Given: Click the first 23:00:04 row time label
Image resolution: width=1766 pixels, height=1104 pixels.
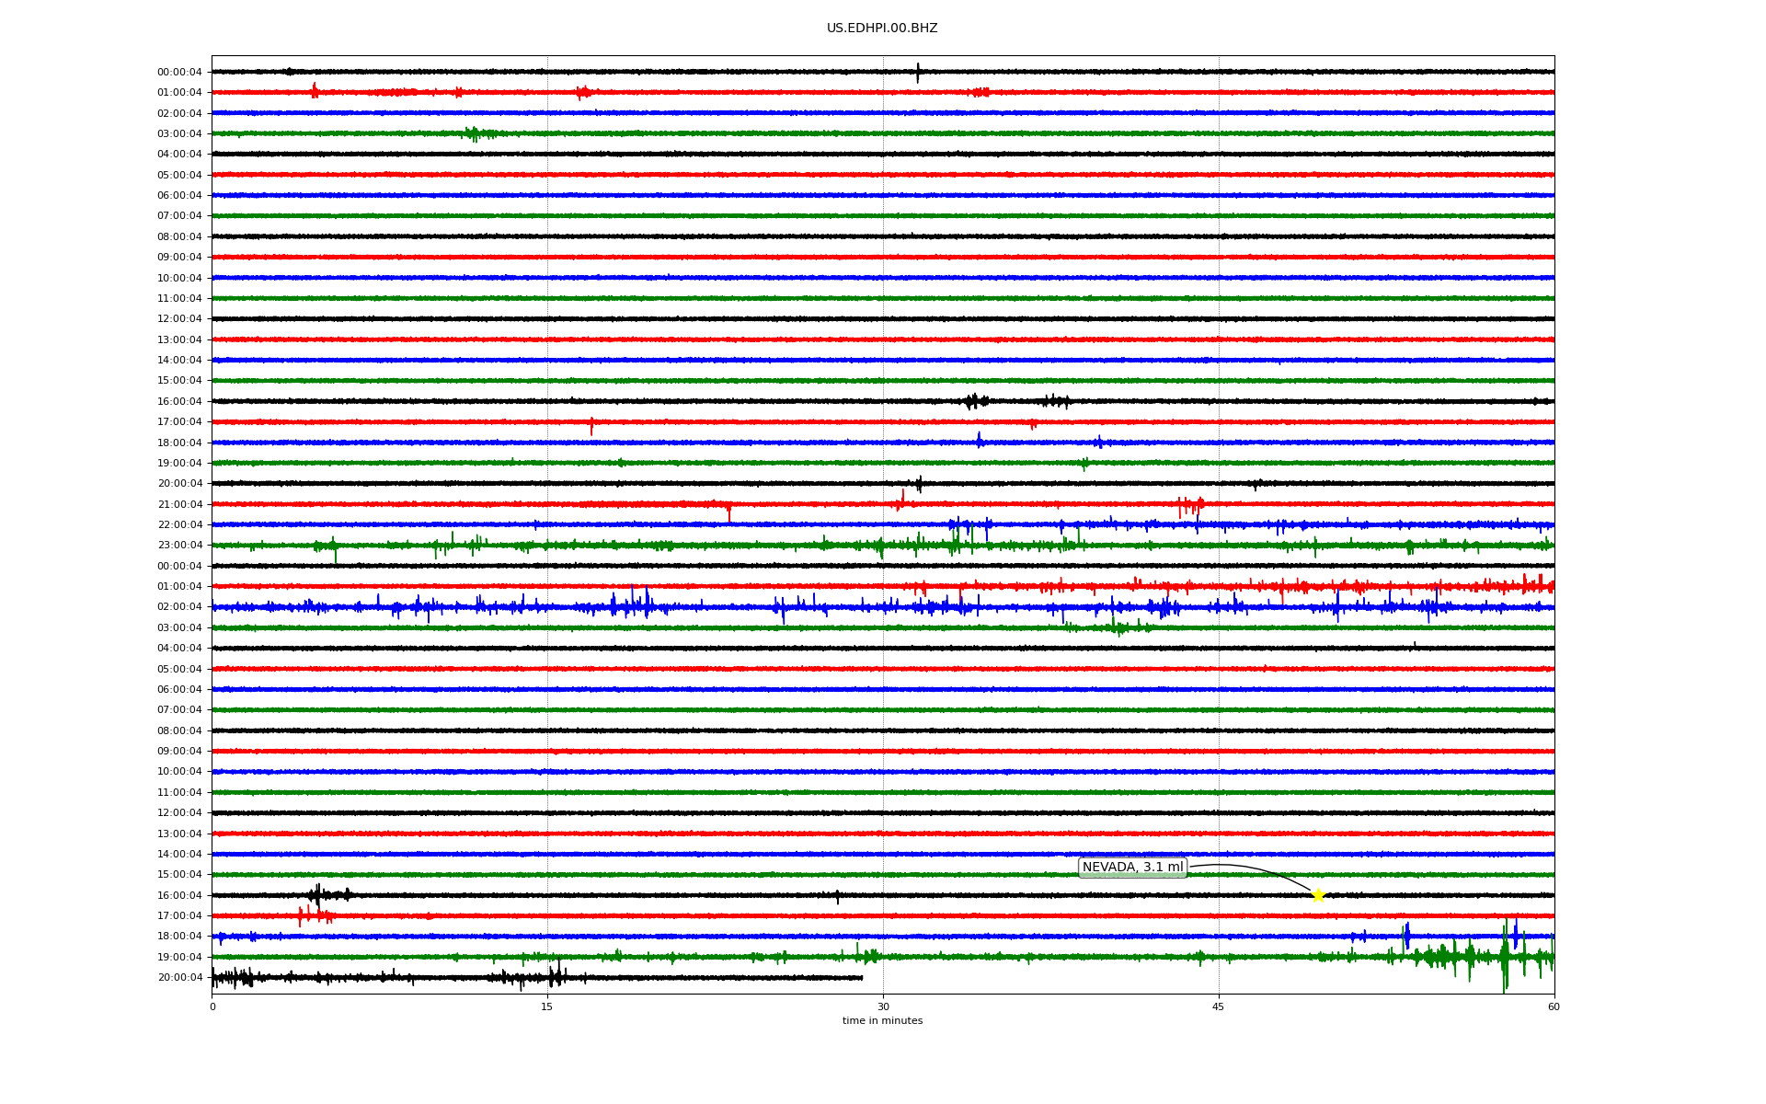Looking at the screenshot, I should click(179, 545).
